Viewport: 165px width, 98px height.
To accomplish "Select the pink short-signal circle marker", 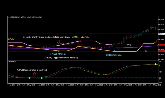I will [x=80, y=41].
